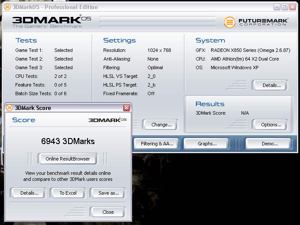Screen dimensions: 300x225
Task: Click the CPU Tests value '2 of 2'
Action: tap(60, 76)
